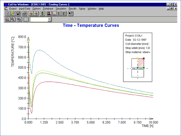181x136 pixels.
Task: Click the 800.0 temperature axis value
Action: (x=22, y=37)
